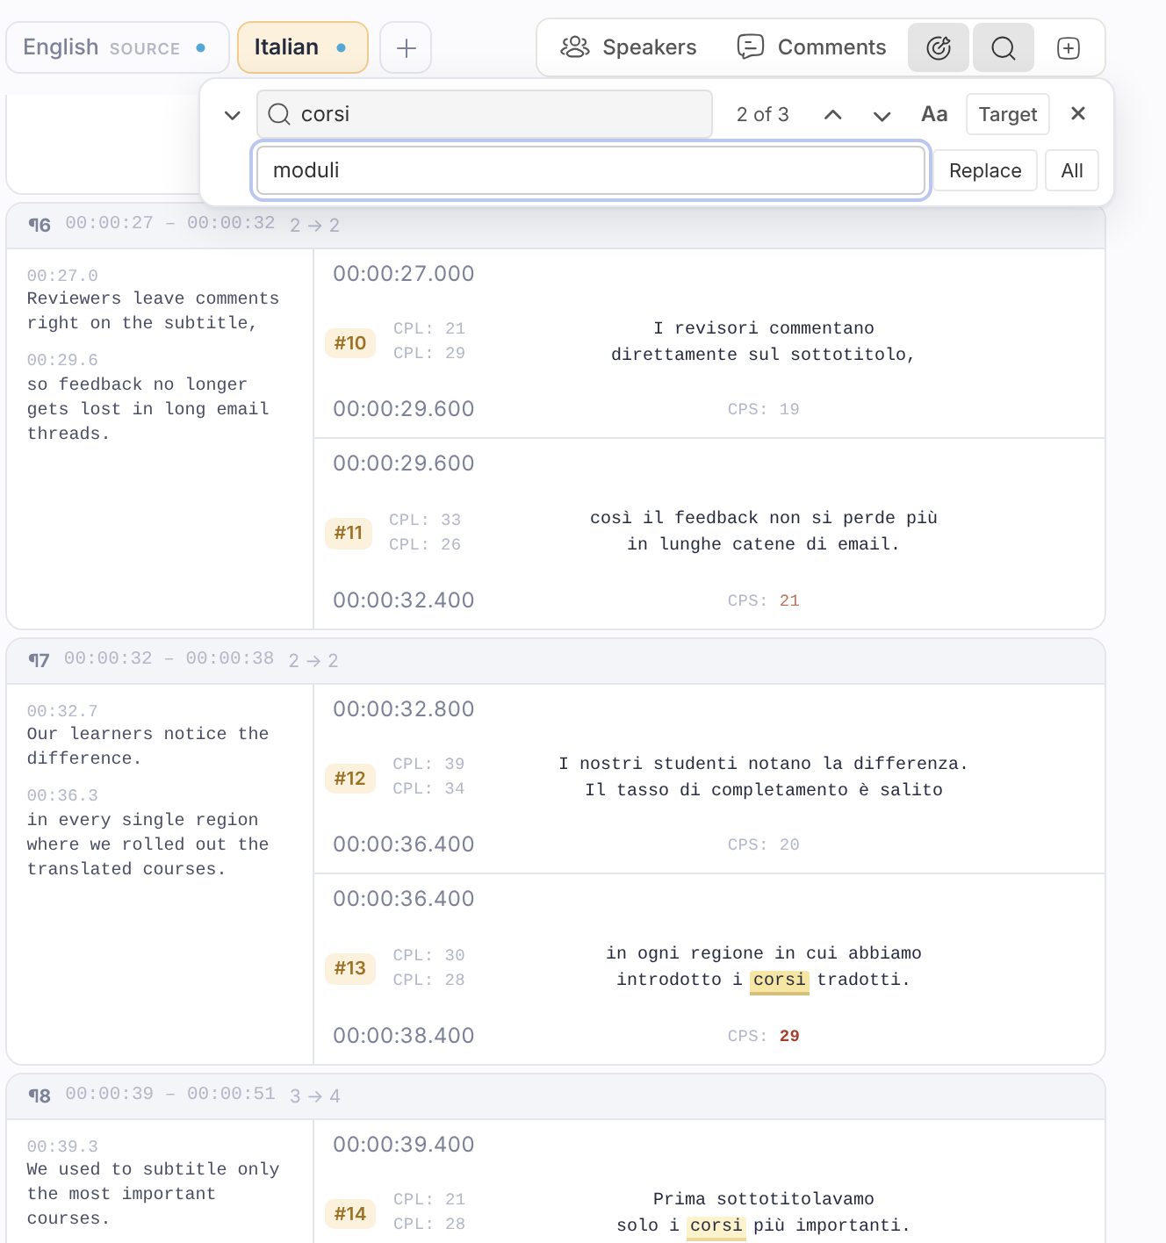1166x1243 pixels.
Task: Select subtitle badge #11
Action: coord(349,532)
